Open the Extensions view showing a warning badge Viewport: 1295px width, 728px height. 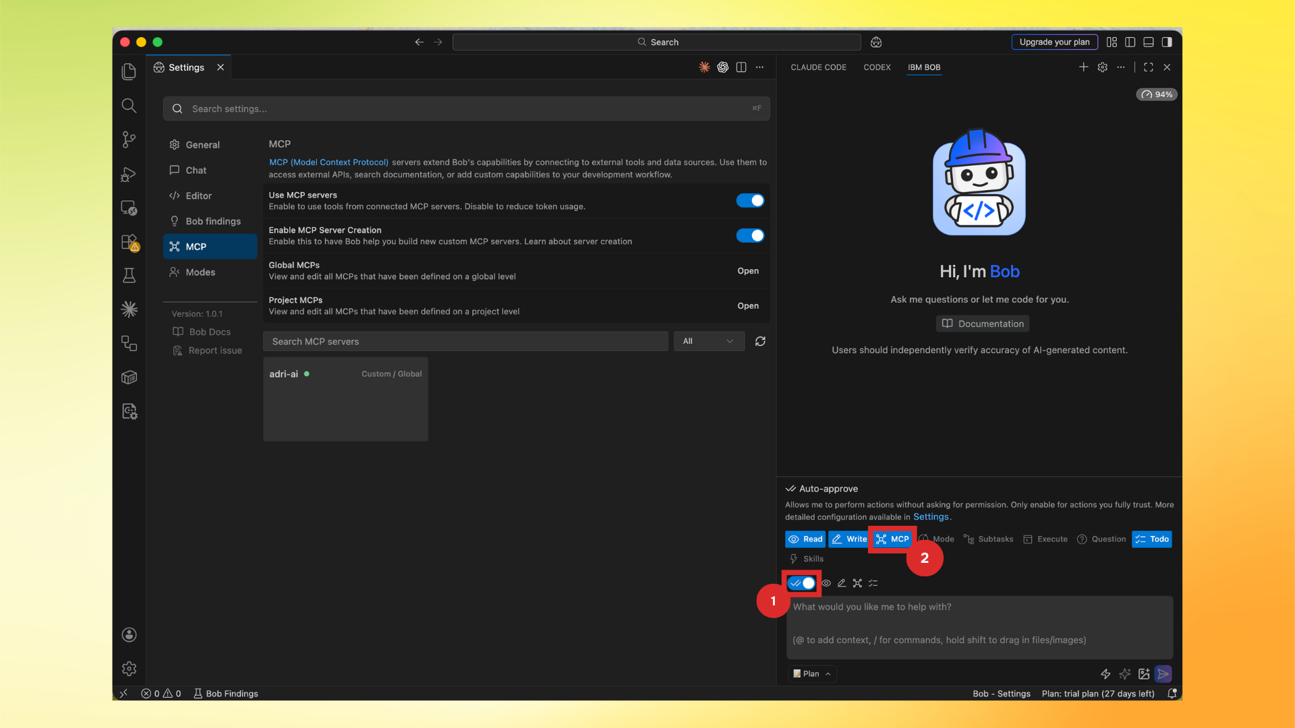[129, 242]
